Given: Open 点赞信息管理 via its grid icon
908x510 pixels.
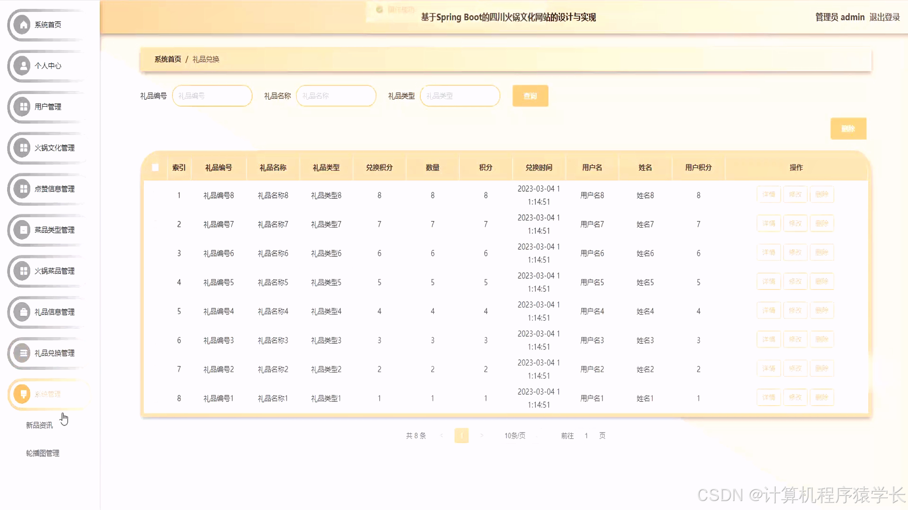Looking at the screenshot, I should tap(22, 189).
